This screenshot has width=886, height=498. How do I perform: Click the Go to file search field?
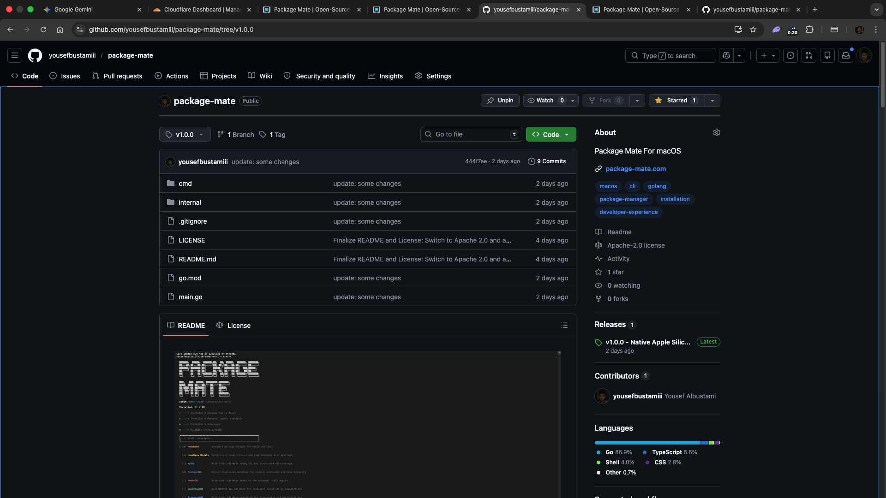pos(471,134)
